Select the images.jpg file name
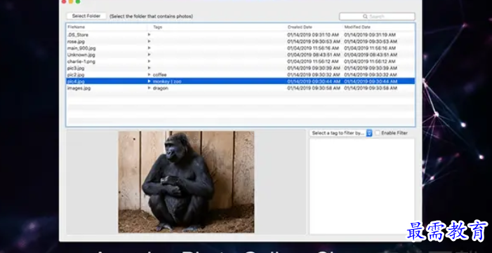Image resolution: width=492 pixels, height=253 pixels. click(x=79, y=88)
